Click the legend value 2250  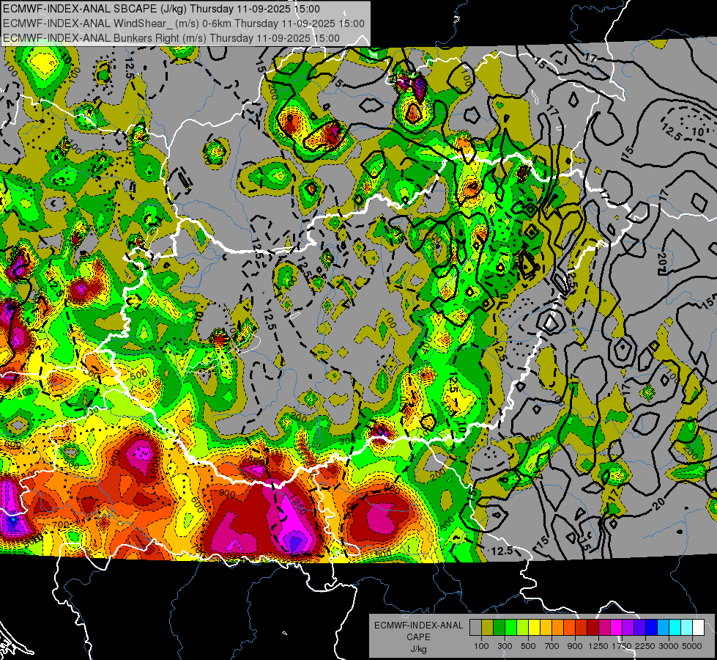coord(646,646)
